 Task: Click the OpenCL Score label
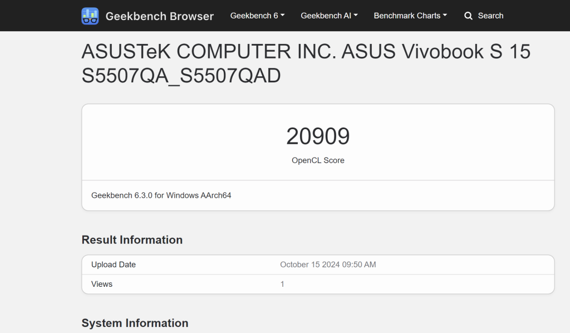pyautogui.click(x=318, y=160)
